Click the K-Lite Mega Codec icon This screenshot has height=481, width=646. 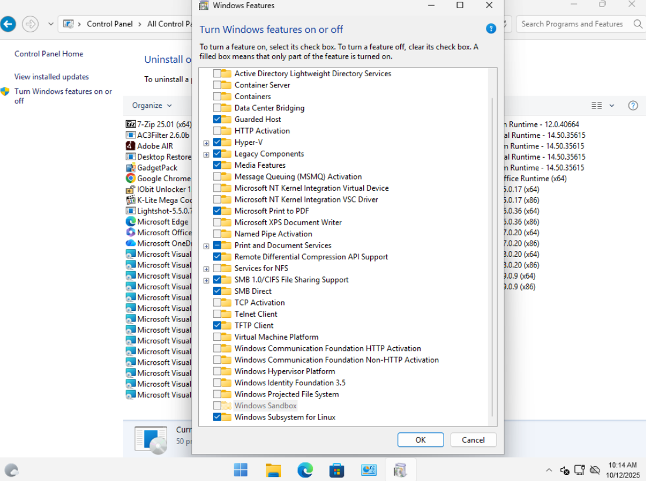pos(131,199)
